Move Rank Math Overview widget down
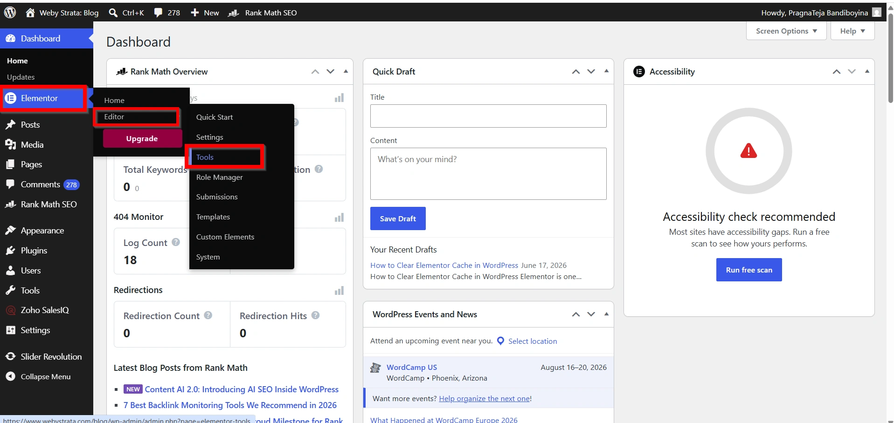Image resolution: width=894 pixels, height=423 pixels. tap(331, 72)
